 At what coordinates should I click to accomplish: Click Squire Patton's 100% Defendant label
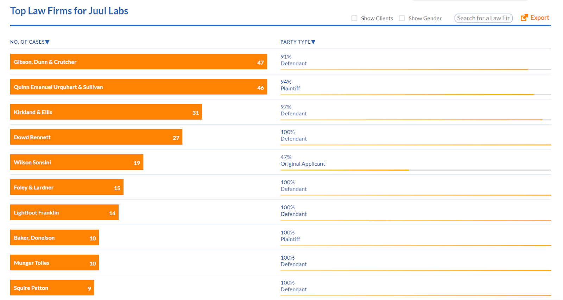[293, 286]
